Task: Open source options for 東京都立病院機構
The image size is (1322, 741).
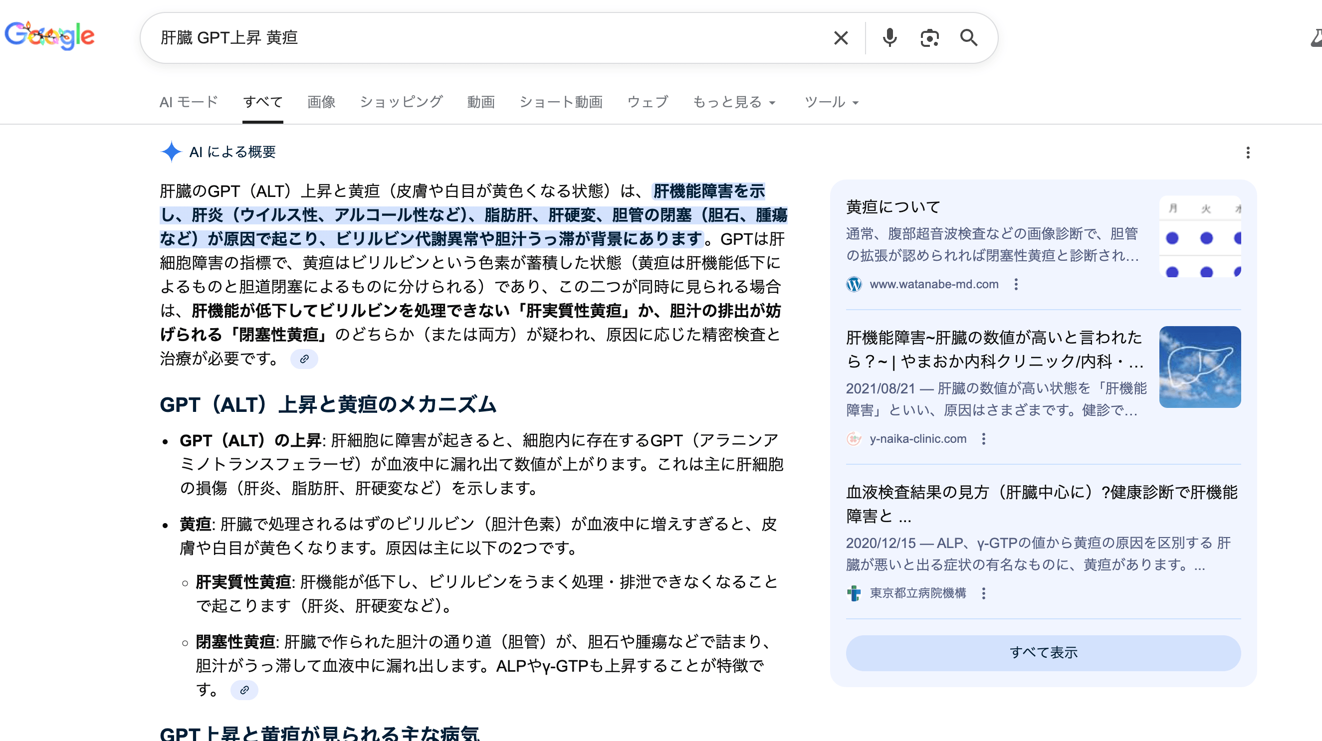Action: pyautogui.click(x=984, y=594)
